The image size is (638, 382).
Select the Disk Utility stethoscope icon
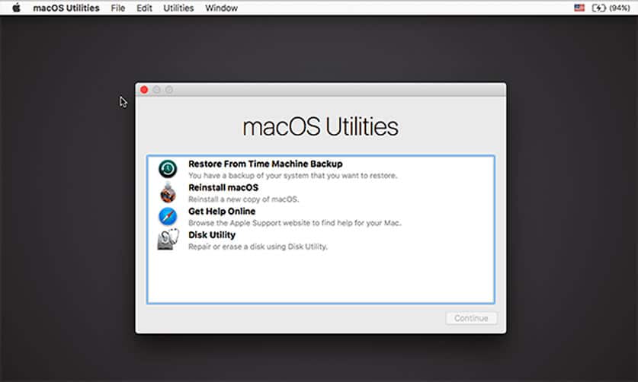[x=168, y=240]
